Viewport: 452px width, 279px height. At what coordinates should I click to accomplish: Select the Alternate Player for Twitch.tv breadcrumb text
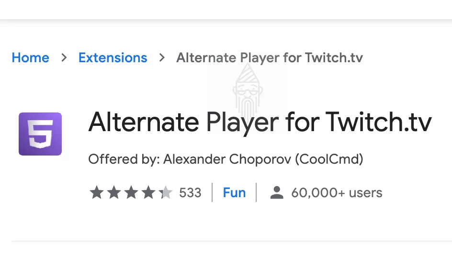pos(270,57)
